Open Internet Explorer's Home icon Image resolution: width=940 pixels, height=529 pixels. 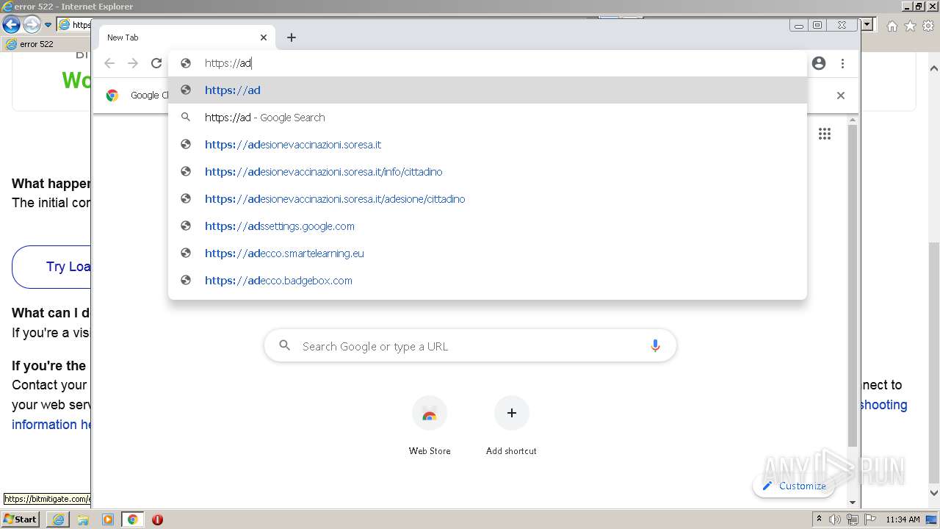(892, 26)
